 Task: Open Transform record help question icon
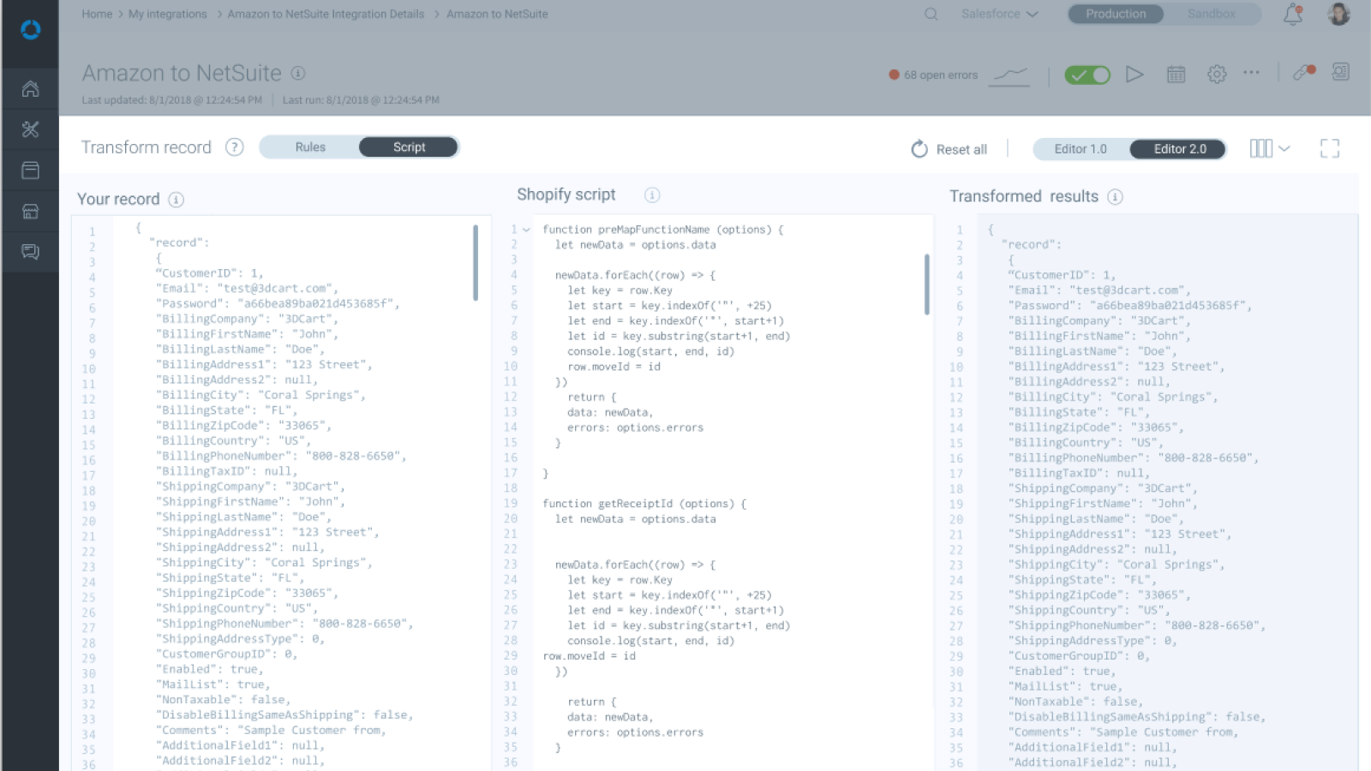[x=235, y=147]
